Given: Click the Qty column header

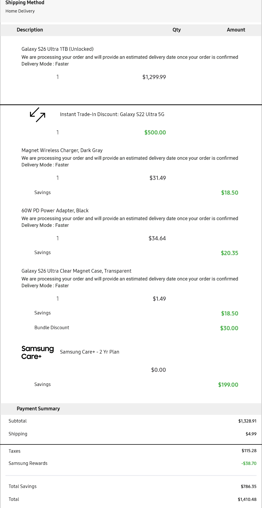Looking at the screenshot, I should [177, 30].
